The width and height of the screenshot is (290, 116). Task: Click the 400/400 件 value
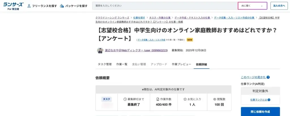(164, 105)
